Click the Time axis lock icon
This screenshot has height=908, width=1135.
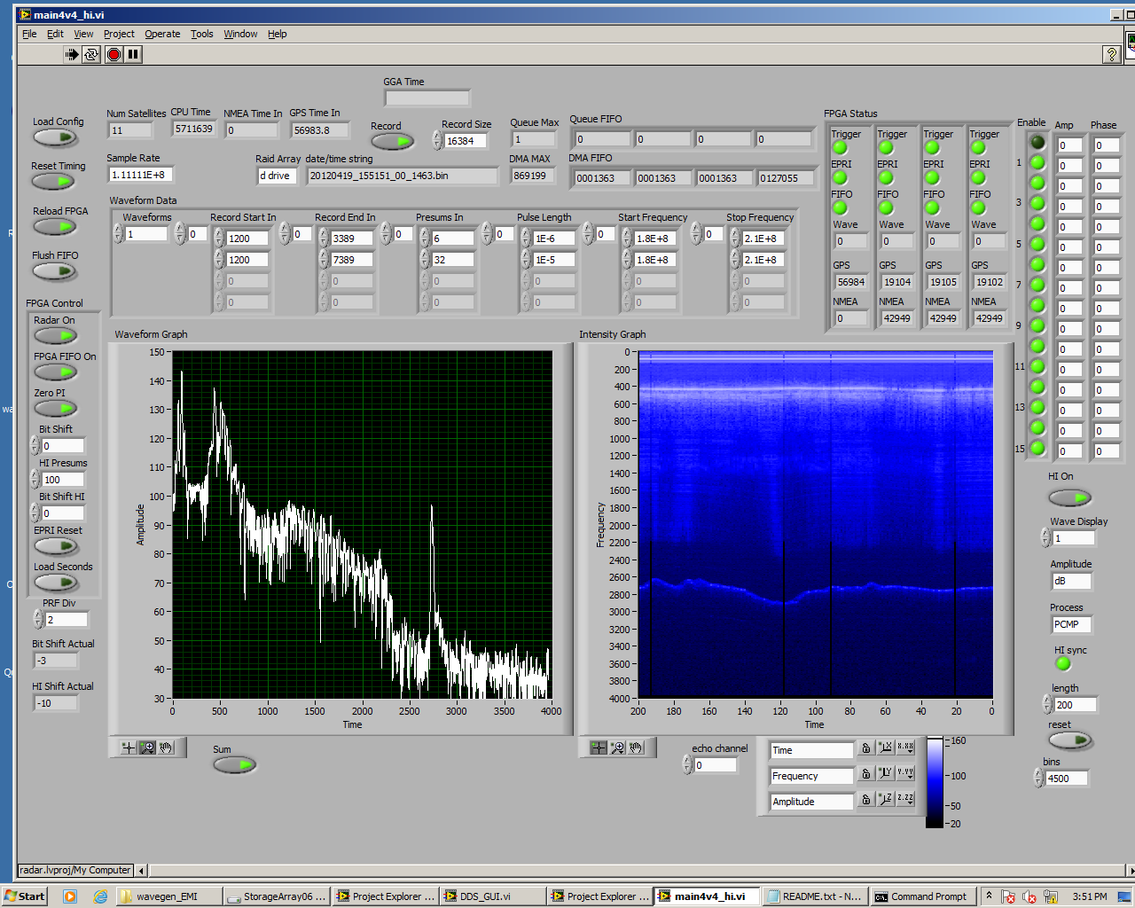click(866, 748)
